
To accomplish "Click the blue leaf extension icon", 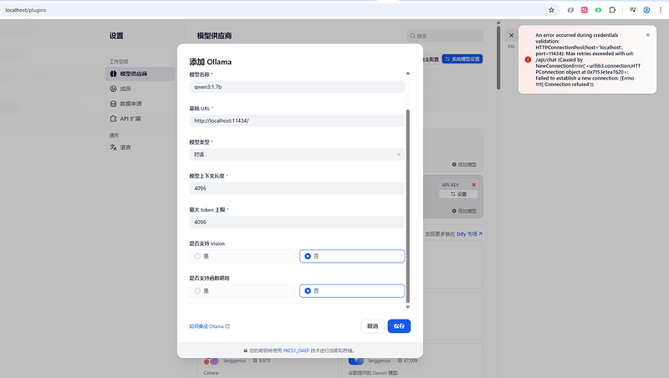I will [x=570, y=10].
